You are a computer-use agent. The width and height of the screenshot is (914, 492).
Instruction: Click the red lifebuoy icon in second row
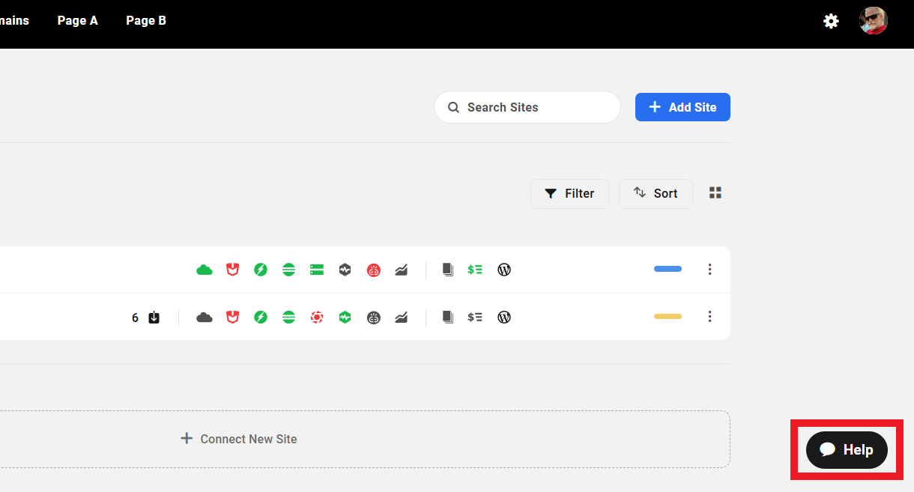tap(317, 318)
